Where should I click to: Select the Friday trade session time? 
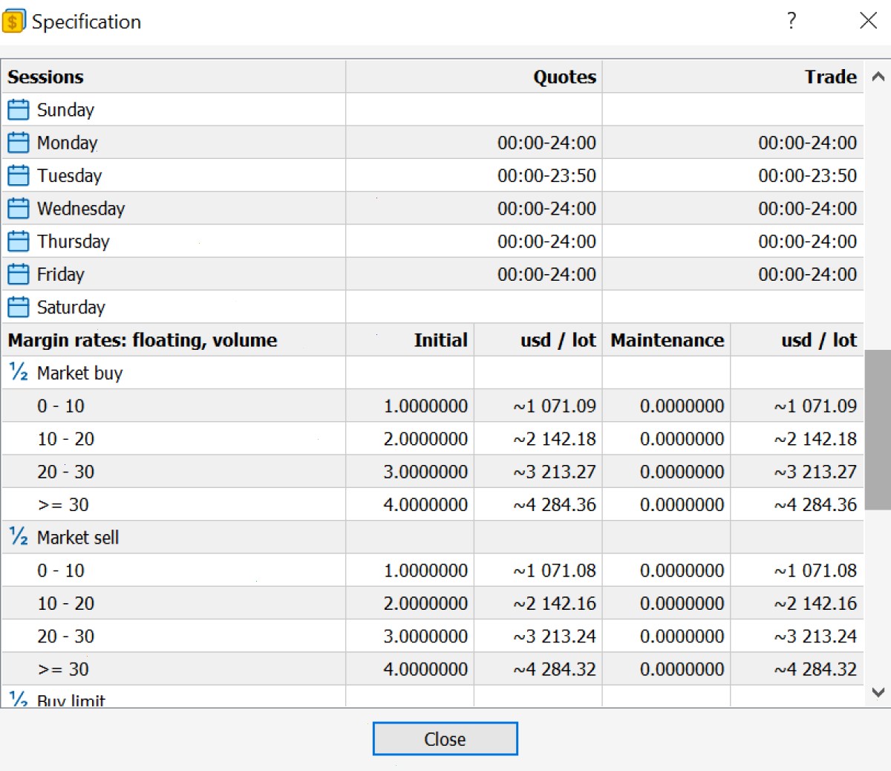(x=807, y=274)
